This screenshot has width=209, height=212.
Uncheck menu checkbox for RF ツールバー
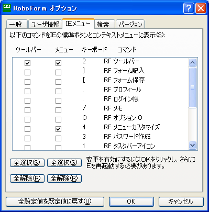pos(58,63)
